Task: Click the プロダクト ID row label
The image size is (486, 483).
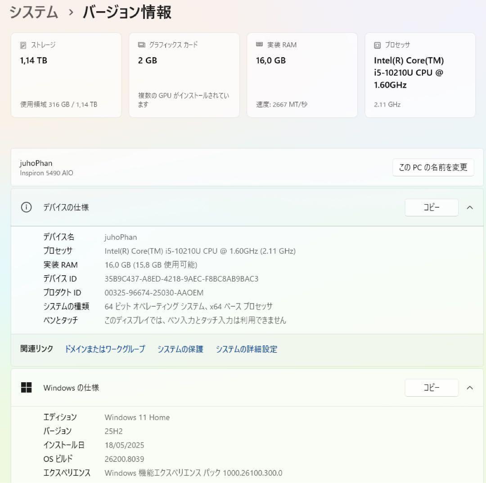Action: (x=62, y=293)
